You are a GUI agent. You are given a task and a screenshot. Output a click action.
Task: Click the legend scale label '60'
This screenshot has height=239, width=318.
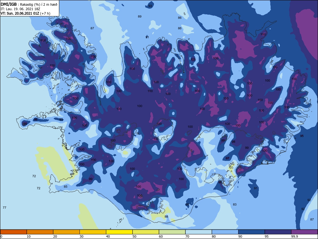[x=161, y=236]
